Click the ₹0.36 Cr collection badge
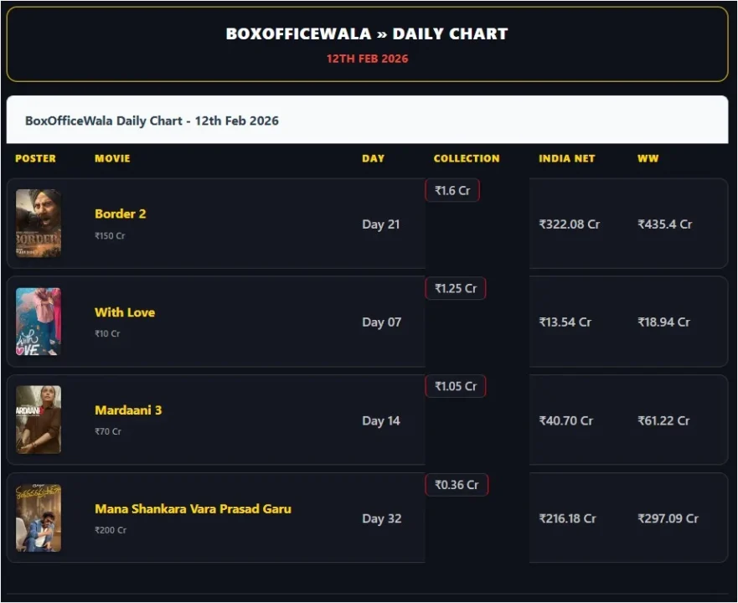 pos(457,485)
